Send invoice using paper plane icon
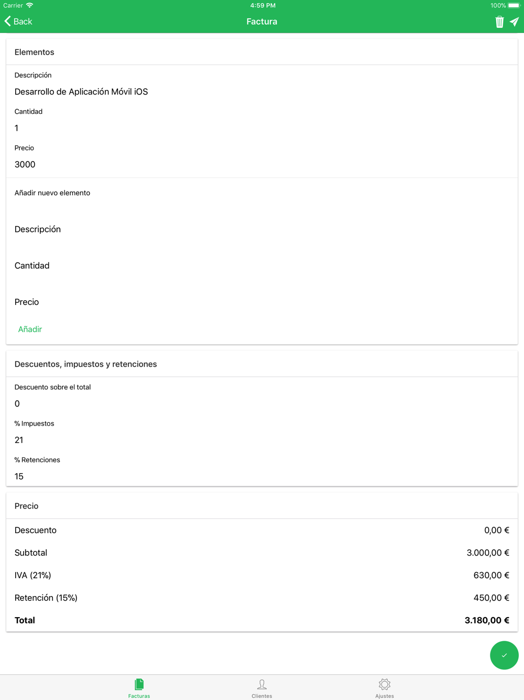The height and width of the screenshot is (700, 524). point(515,22)
